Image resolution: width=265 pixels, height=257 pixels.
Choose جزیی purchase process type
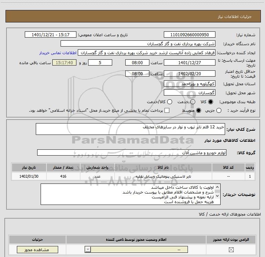click(x=219, y=111)
